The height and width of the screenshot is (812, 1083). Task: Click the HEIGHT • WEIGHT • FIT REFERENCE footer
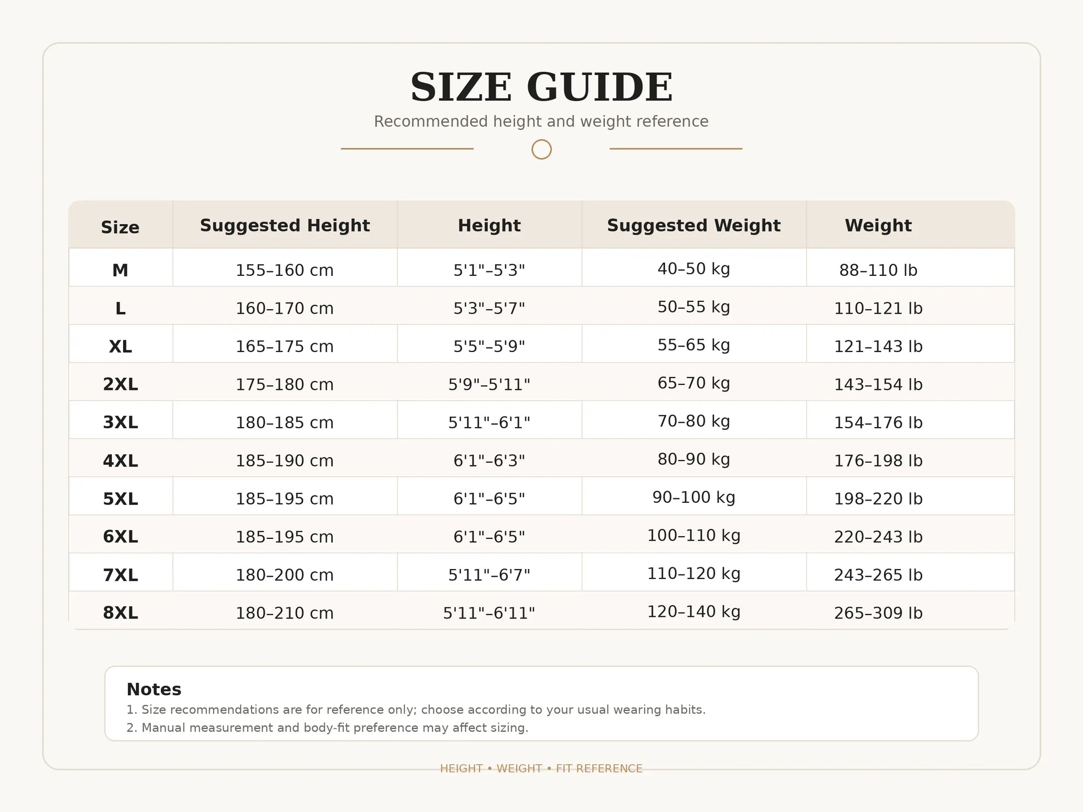541,769
